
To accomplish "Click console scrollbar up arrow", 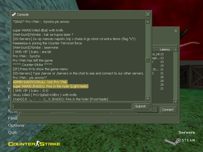I will click(x=148, y=22).
